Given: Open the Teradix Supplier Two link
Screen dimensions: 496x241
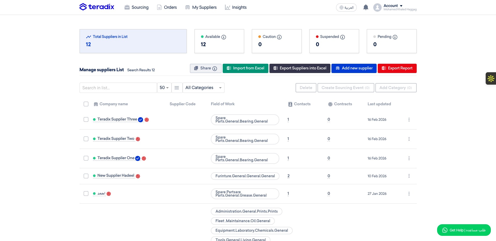Looking at the screenshot, I should pyautogui.click(x=116, y=139).
